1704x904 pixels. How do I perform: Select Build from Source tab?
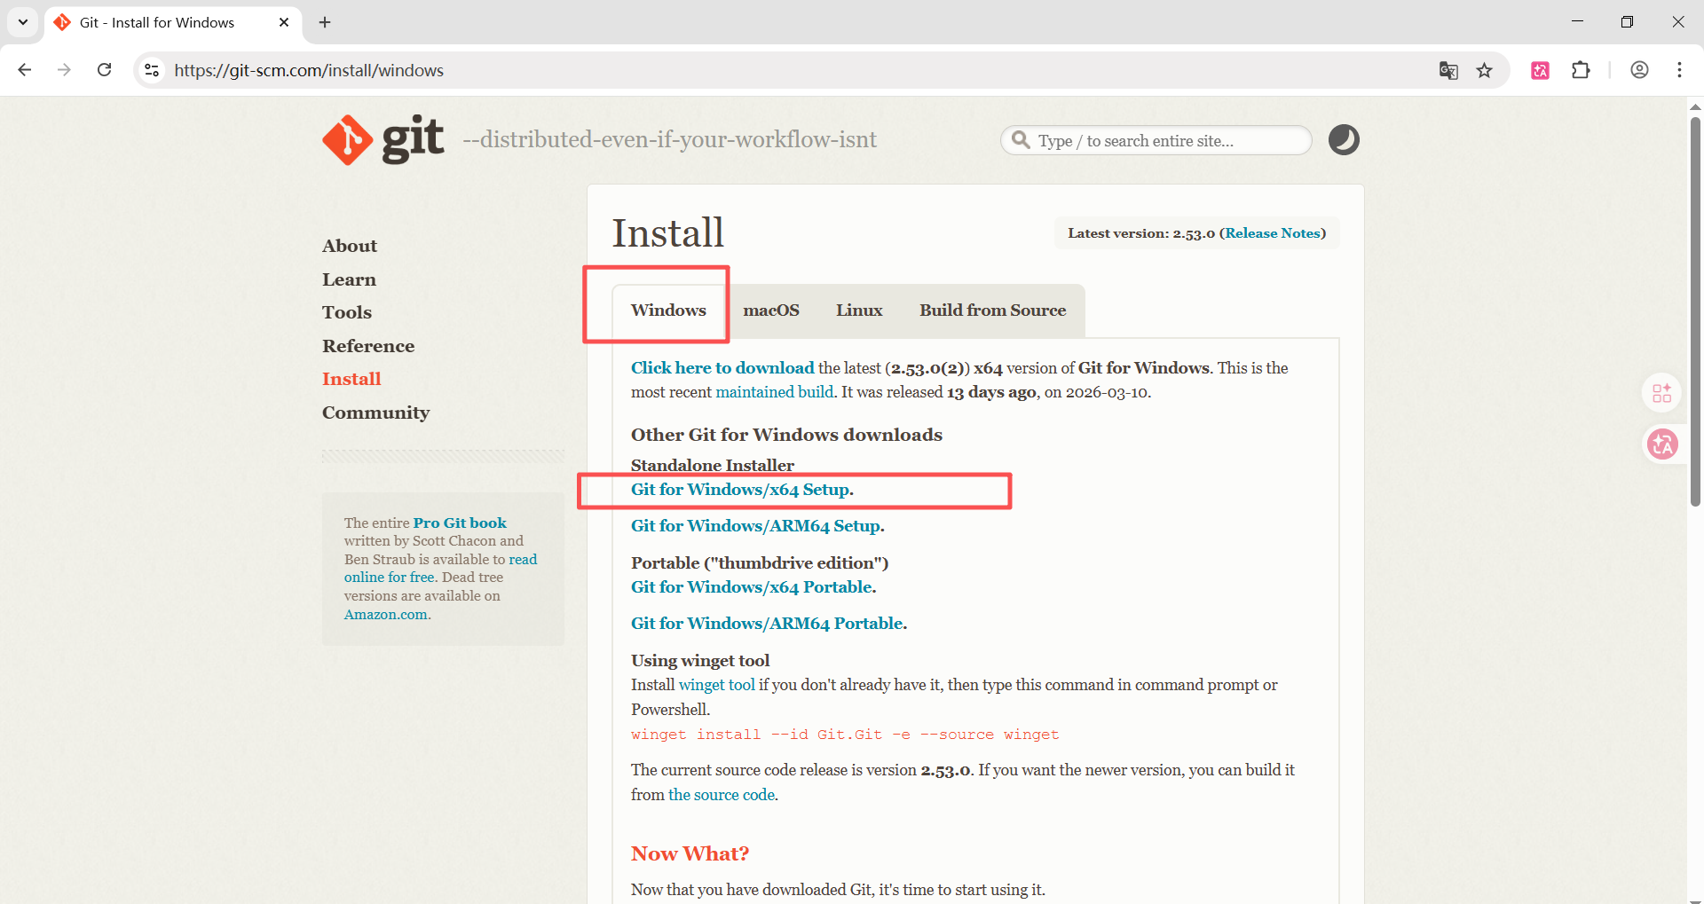(x=992, y=311)
